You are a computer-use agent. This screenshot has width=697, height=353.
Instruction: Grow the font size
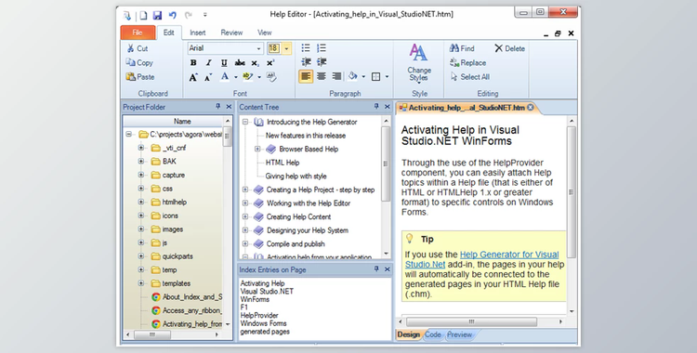click(193, 77)
